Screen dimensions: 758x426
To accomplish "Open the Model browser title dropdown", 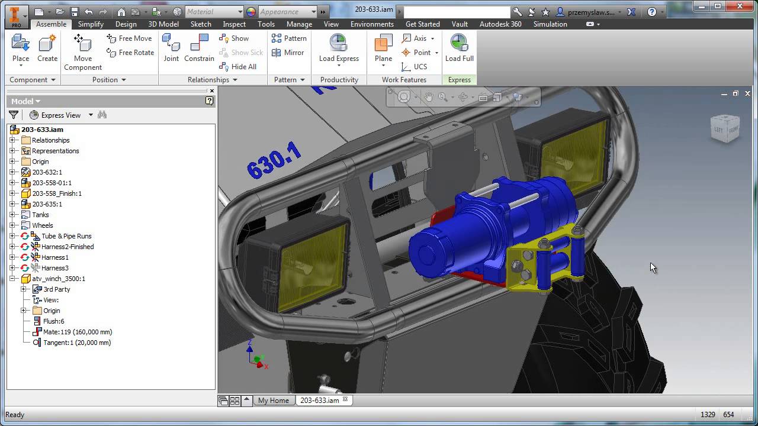I will pos(26,101).
